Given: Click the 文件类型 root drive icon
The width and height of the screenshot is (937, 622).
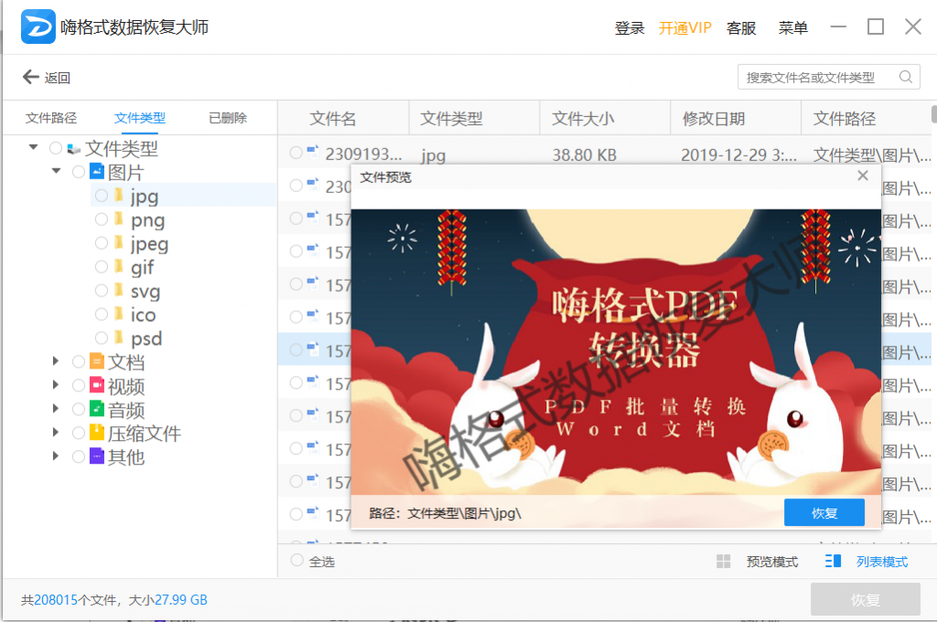Looking at the screenshot, I should pyautogui.click(x=73, y=148).
